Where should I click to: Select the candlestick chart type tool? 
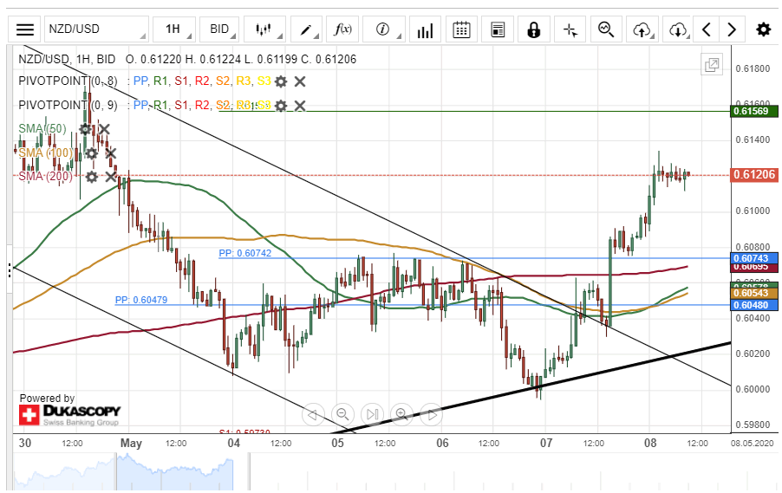[264, 29]
